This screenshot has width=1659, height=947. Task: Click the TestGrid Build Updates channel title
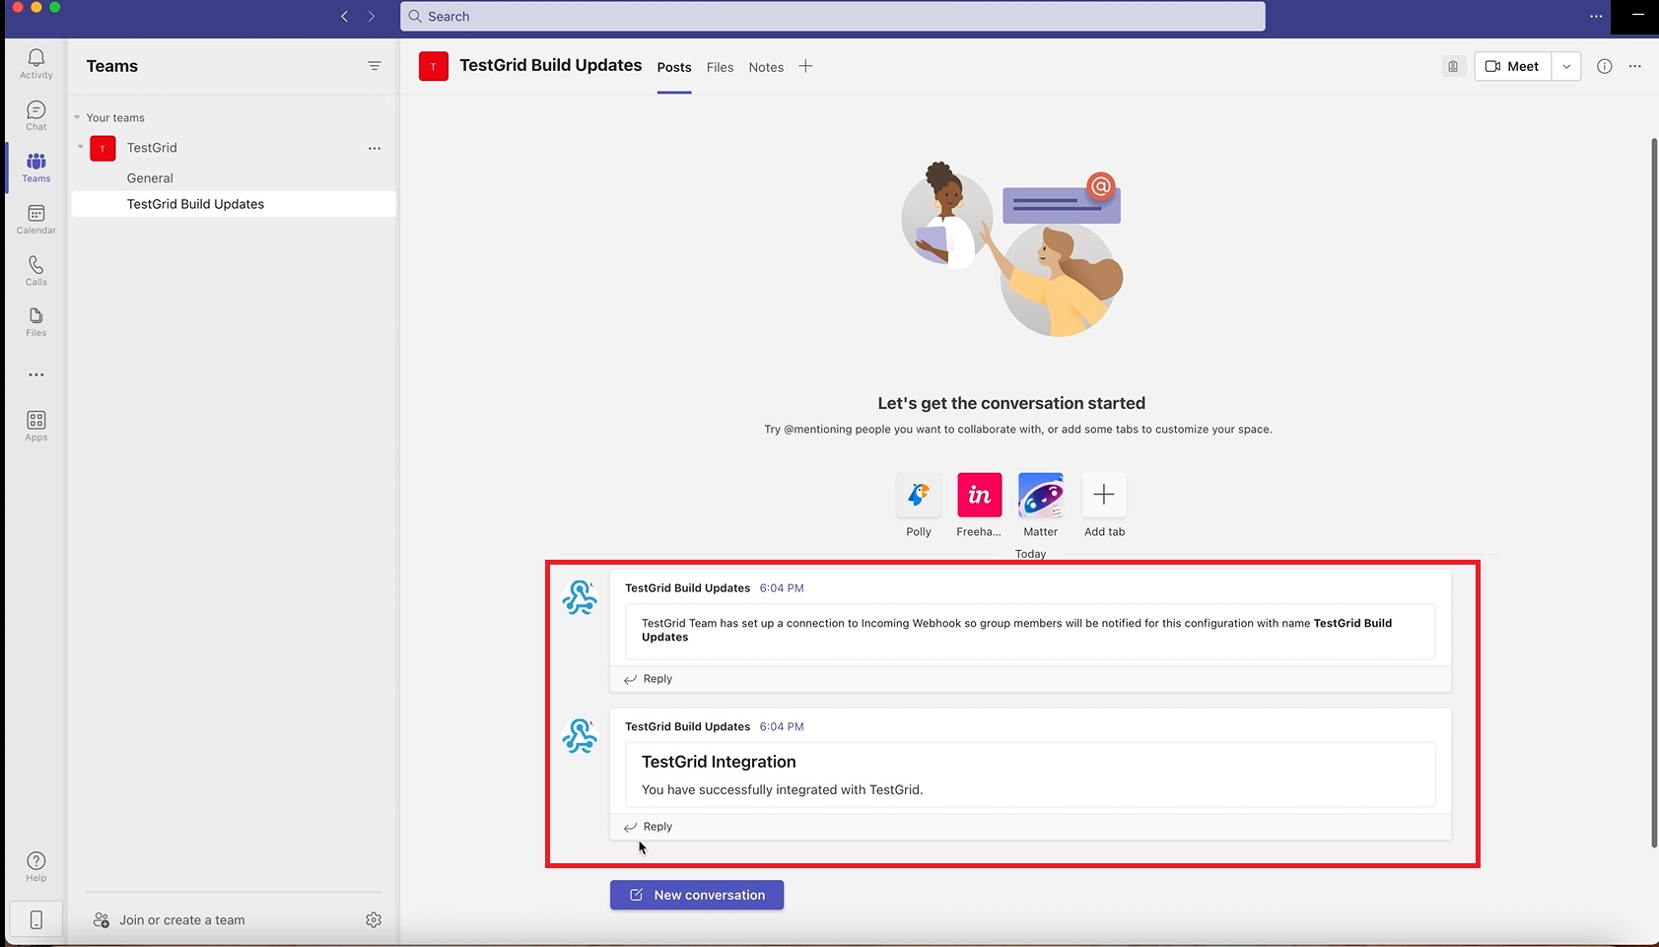(550, 65)
